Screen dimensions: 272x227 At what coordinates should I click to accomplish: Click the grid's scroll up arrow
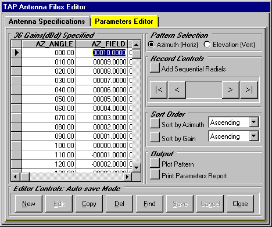pos(137,45)
